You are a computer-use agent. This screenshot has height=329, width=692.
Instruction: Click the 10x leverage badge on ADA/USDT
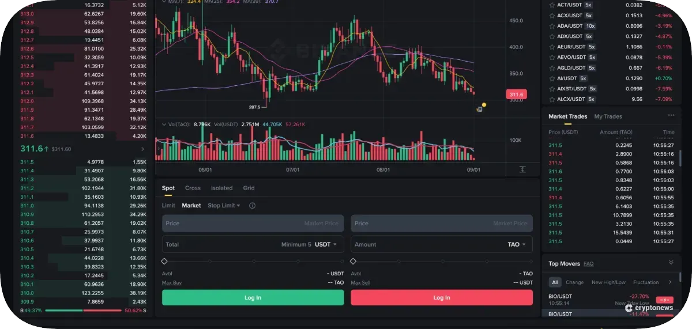591,26
